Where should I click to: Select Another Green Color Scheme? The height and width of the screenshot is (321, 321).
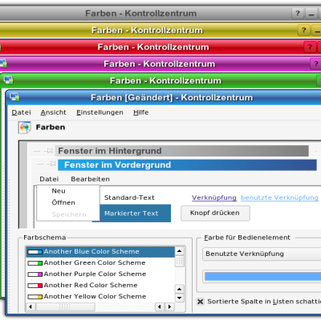click(x=100, y=262)
